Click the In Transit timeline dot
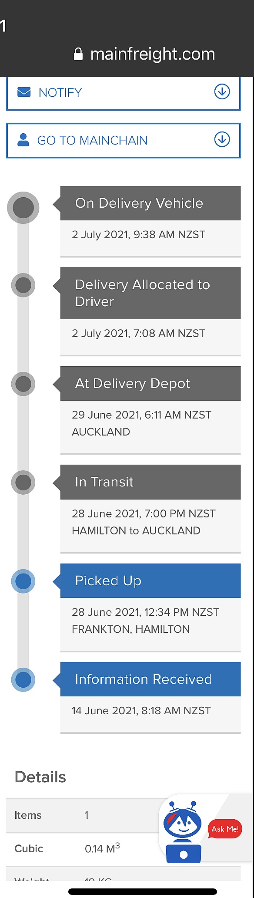The width and height of the screenshot is (254, 898). pos(23,483)
